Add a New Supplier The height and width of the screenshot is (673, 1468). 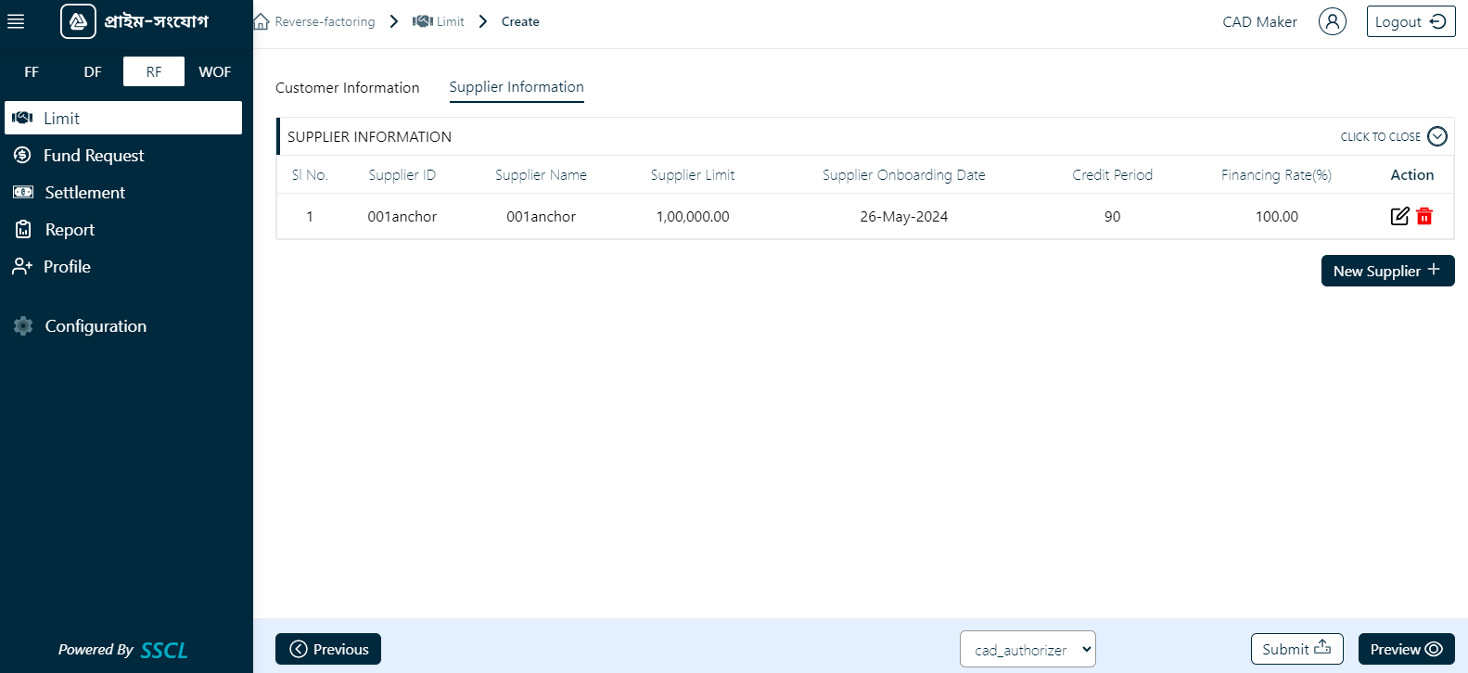point(1387,271)
